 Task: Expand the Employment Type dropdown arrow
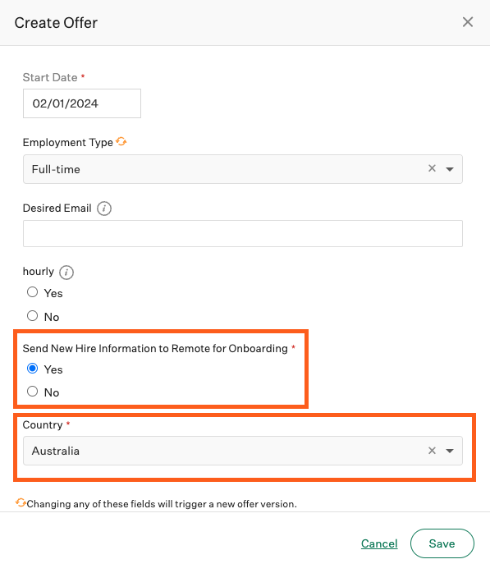click(x=450, y=169)
